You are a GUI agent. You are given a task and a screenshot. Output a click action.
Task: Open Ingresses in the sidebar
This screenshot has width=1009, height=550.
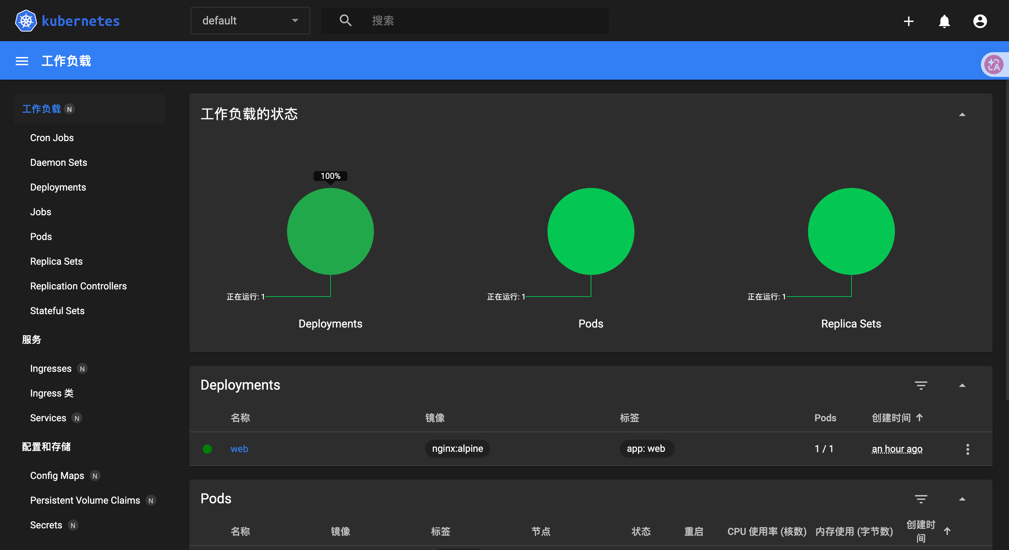pyautogui.click(x=51, y=369)
